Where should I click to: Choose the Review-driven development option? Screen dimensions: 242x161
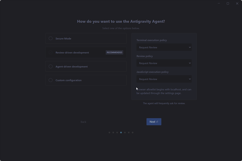(51, 52)
